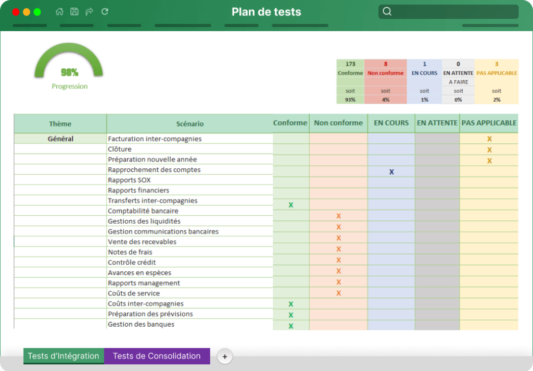
Task: Select the Rapports financiers cell
Action: click(x=189, y=190)
